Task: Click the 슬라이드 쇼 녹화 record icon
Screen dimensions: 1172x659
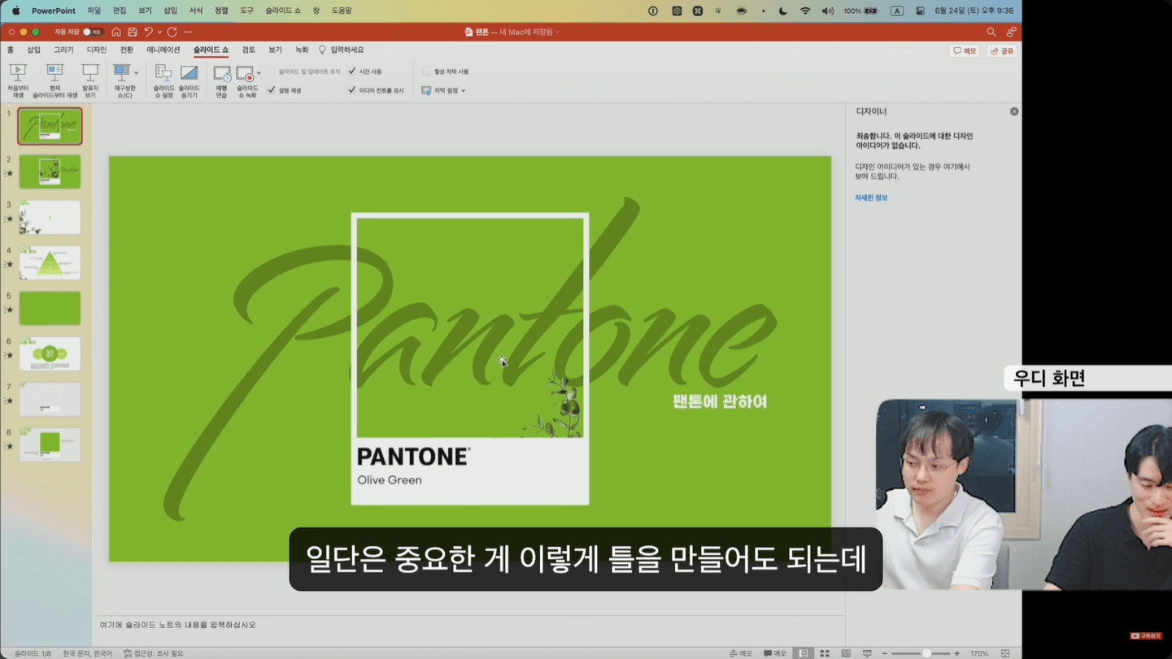Action: pyautogui.click(x=245, y=73)
